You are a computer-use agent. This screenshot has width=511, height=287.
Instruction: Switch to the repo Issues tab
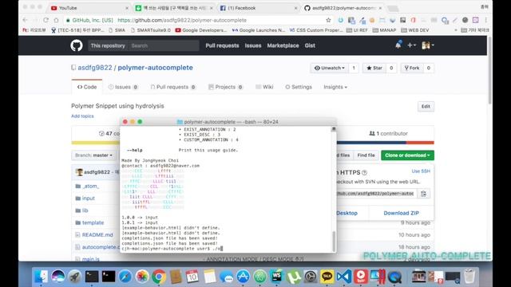coord(123,87)
